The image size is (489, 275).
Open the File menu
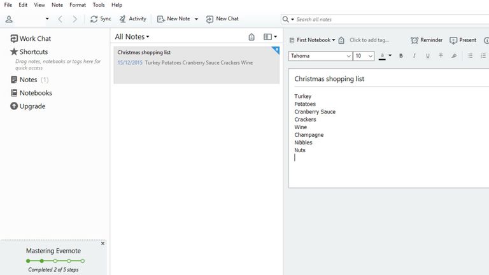point(8,5)
